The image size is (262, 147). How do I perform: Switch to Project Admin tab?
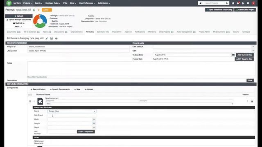coord(204,32)
